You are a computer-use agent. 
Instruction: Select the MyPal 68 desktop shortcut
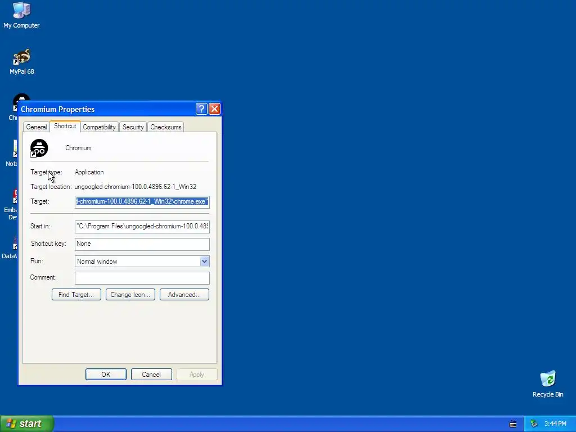22,62
